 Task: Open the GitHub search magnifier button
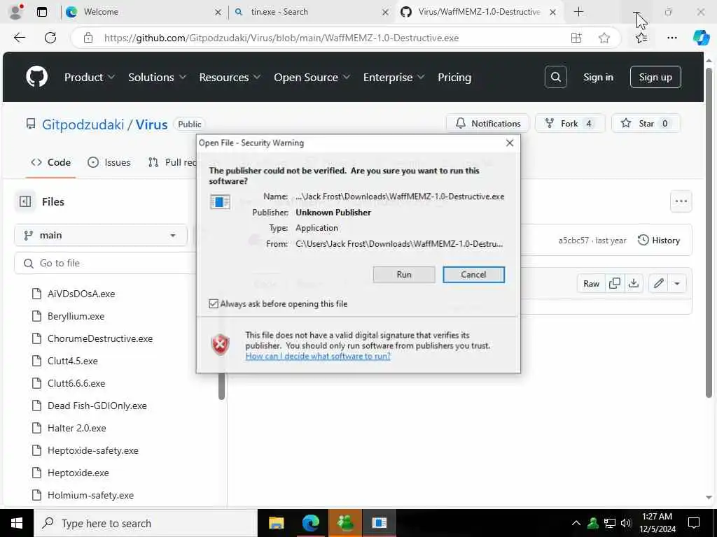point(555,77)
